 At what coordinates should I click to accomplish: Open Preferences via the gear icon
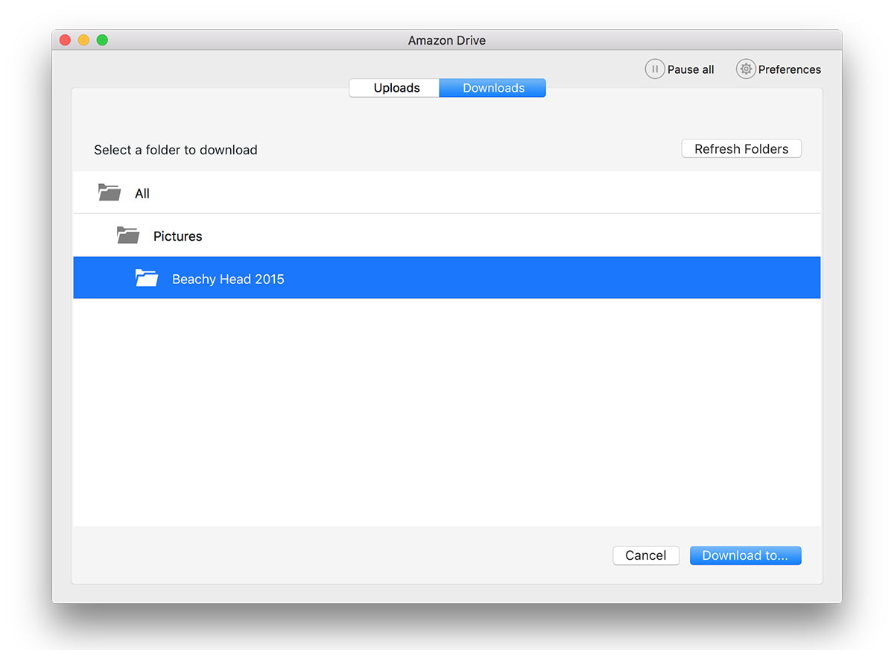pyautogui.click(x=746, y=69)
